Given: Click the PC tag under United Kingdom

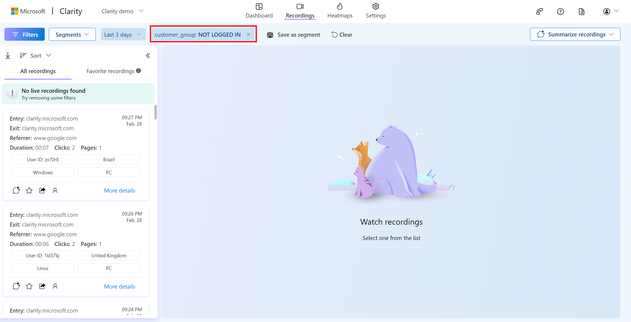Looking at the screenshot, I should [109, 268].
